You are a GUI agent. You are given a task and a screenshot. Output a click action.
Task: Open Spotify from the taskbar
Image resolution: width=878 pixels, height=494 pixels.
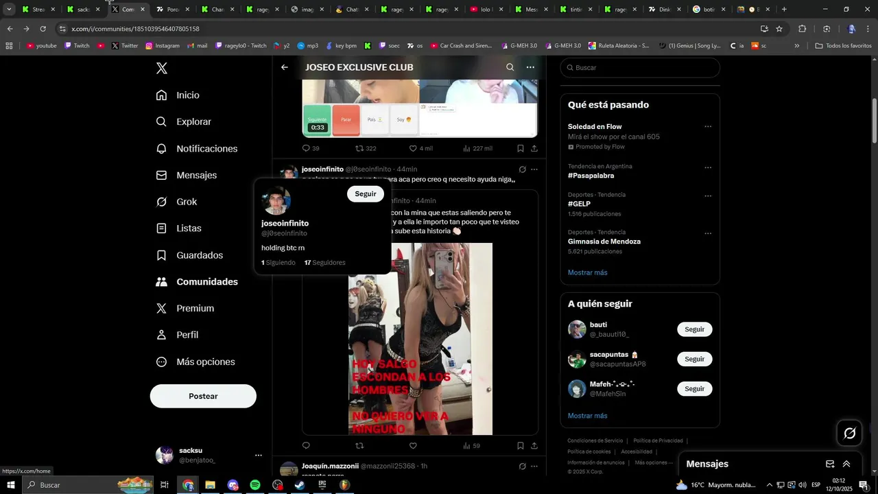(x=255, y=485)
